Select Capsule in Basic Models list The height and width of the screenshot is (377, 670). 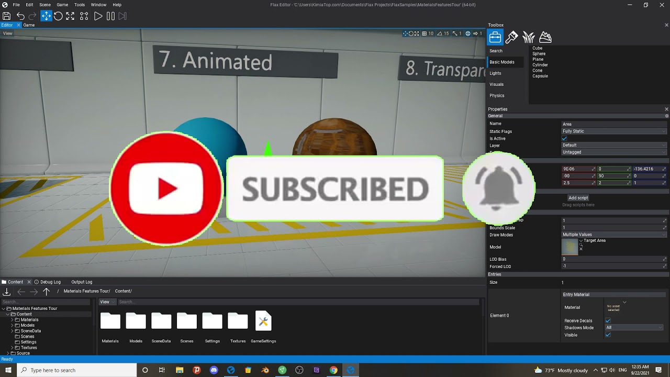coord(540,76)
